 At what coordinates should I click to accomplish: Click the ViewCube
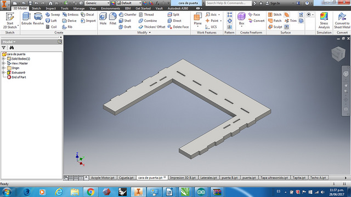[338, 54]
